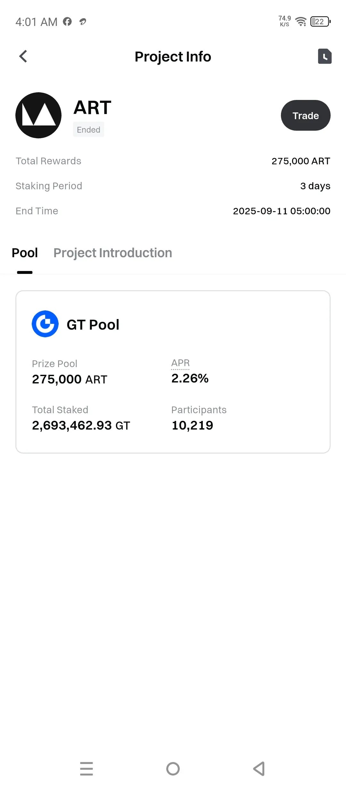Select the Pool tab
The width and height of the screenshot is (346, 788).
(25, 253)
